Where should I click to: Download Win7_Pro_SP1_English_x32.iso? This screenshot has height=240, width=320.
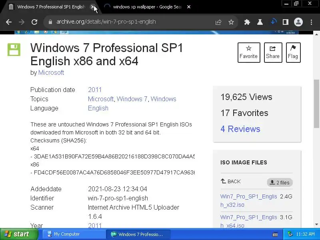(248, 201)
